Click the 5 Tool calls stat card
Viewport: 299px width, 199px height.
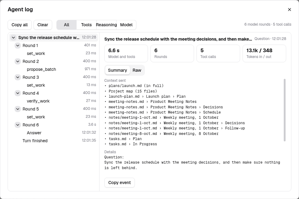click(218, 53)
